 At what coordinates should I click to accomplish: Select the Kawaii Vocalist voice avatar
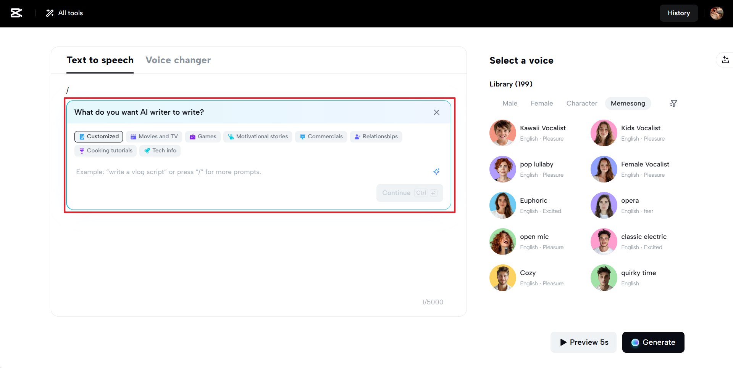(503, 133)
